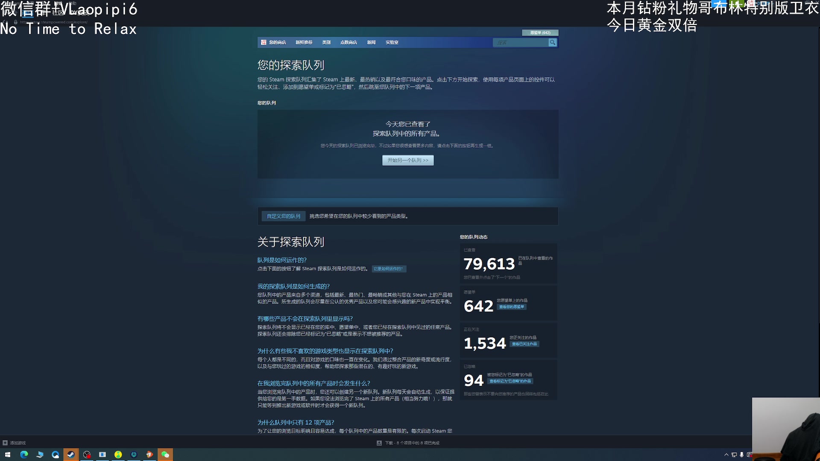Click the 今天您已查看了 message text
Viewport: 820px width, 461px height.
(x=408, y=124)
